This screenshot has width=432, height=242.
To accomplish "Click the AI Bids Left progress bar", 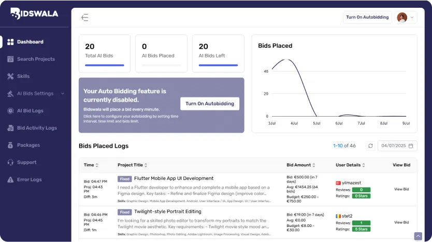I will 218,65.
